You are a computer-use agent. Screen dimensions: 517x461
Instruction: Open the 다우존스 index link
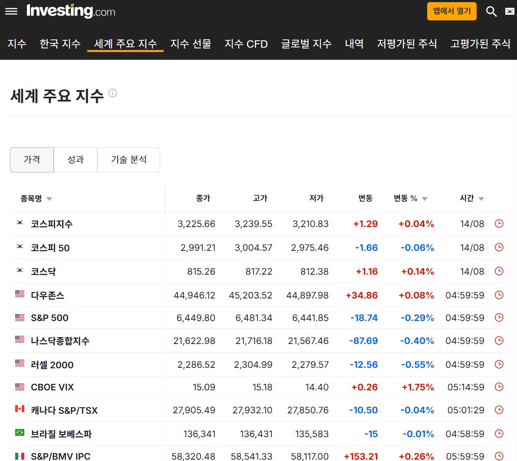pos(47,295)
